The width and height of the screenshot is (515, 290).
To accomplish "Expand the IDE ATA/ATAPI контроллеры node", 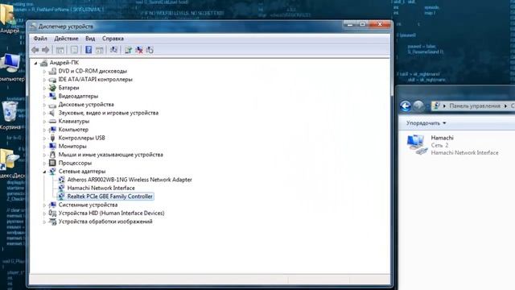I will pyautogui.click(x=44, y=80).
